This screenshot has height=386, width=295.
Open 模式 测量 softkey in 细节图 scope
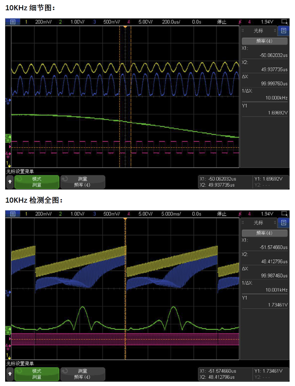coord(37,182)
